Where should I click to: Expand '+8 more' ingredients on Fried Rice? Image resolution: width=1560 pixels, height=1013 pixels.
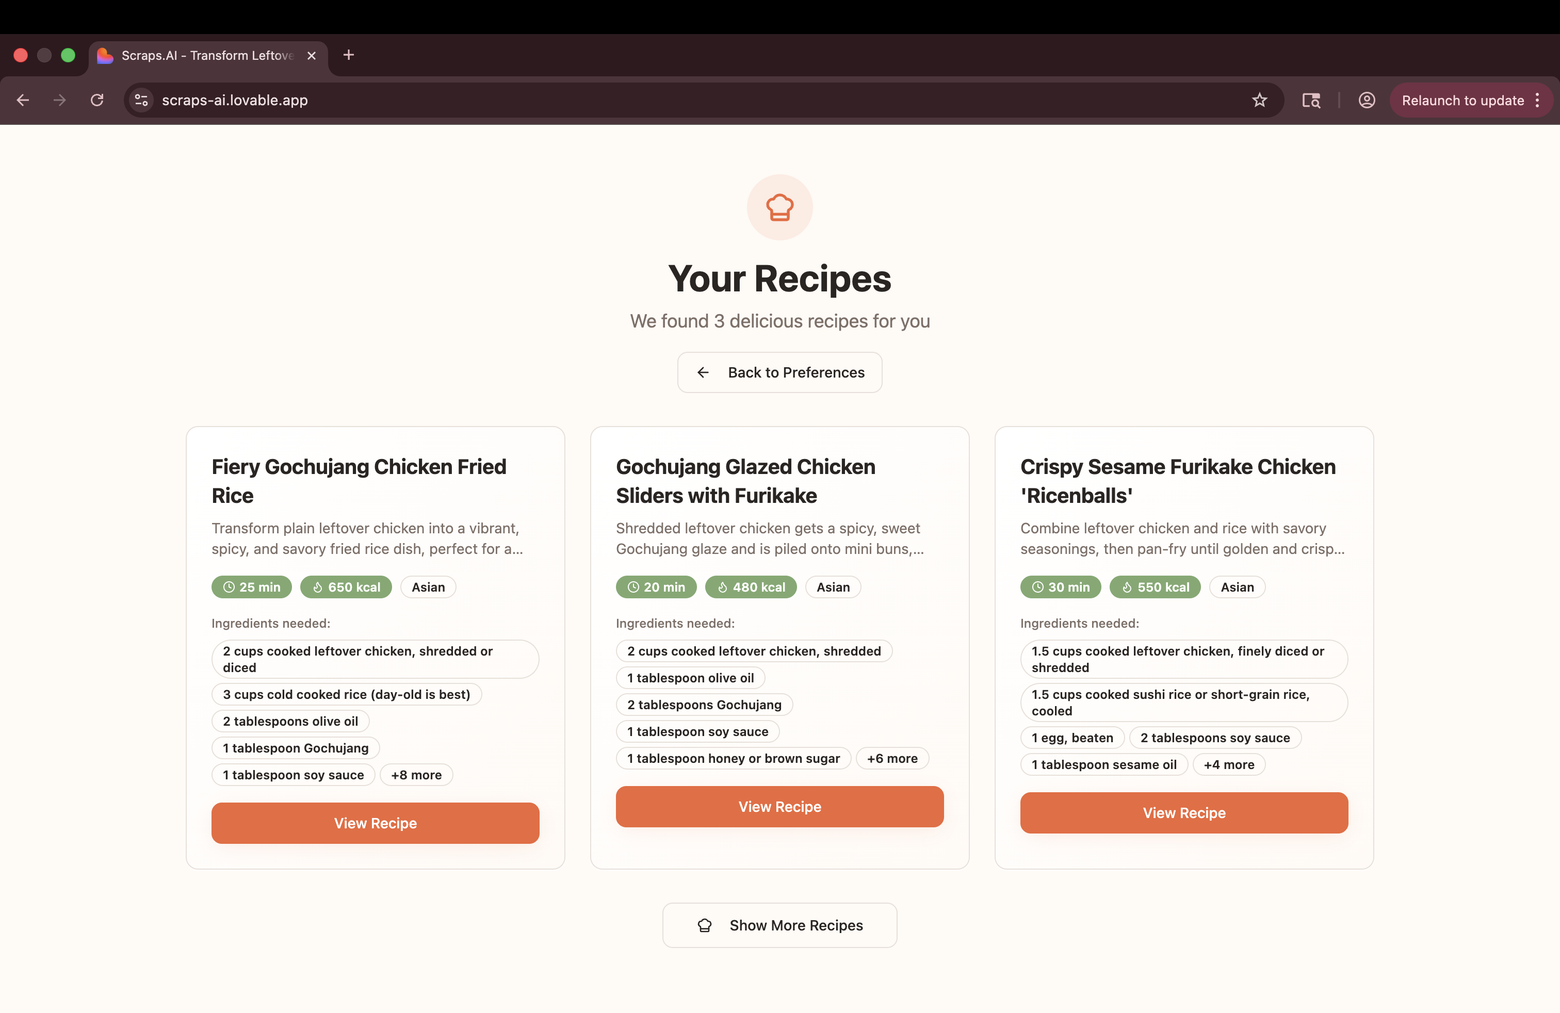tap(416, 775)
